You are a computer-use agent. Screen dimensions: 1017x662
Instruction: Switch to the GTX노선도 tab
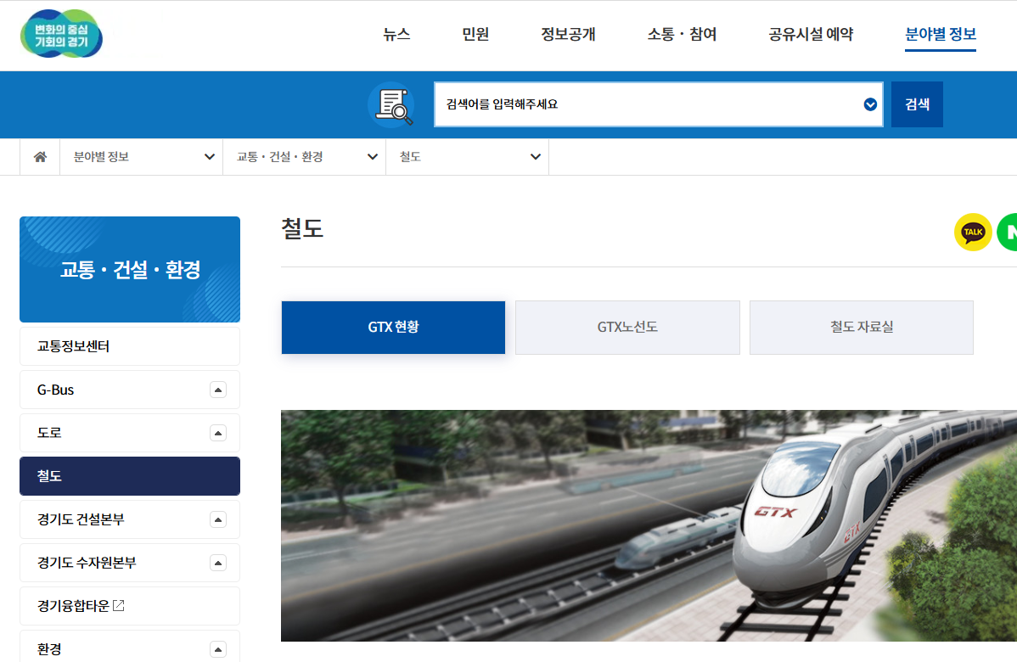point(627,327)
